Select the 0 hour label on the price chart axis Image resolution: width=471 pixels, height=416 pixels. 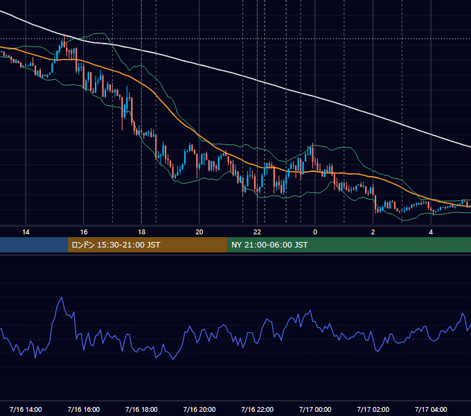tap(315, 232)
